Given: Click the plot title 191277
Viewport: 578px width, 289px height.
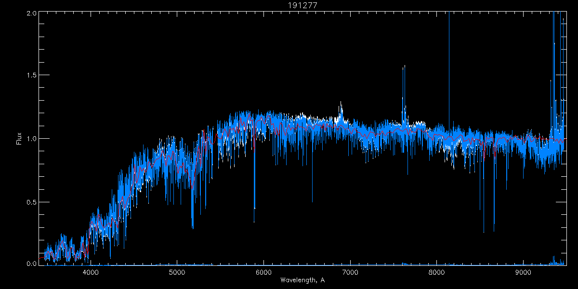Looking at the screenshot, I should point(302,5).
